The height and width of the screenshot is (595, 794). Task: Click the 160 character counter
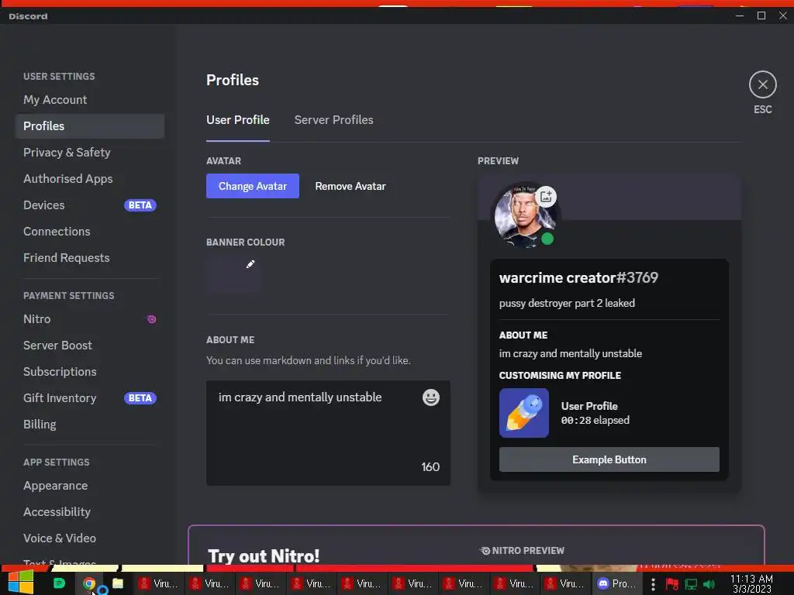(x=430, y=467)
